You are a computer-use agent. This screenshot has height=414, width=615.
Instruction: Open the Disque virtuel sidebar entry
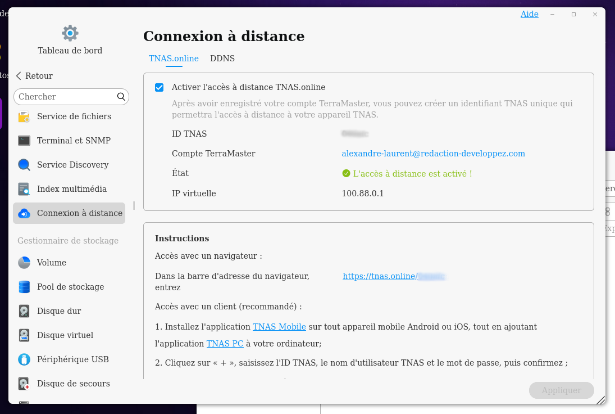pos(65,335)
